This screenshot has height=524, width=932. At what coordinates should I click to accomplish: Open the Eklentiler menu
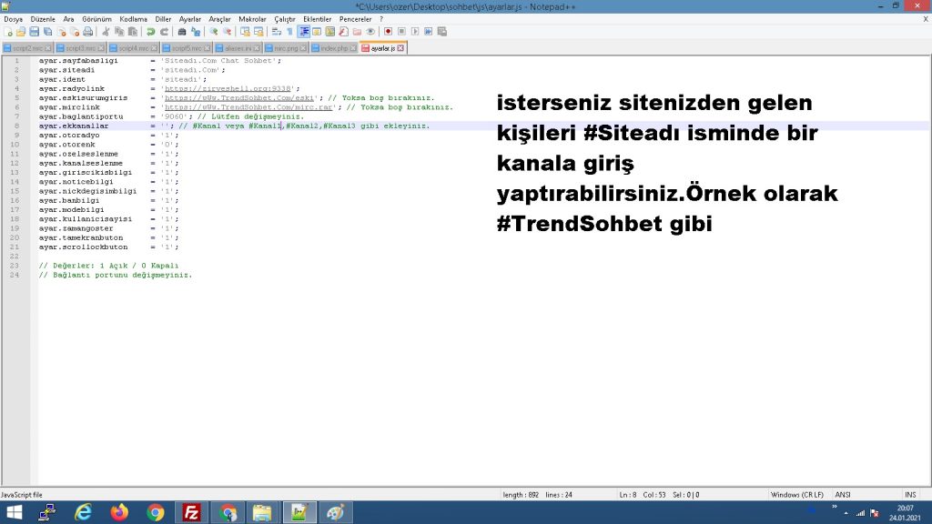tap(318, 19)
